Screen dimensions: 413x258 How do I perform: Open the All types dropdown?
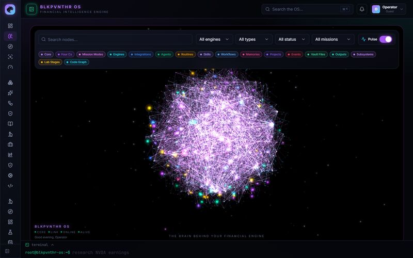(x=253, y=39)
